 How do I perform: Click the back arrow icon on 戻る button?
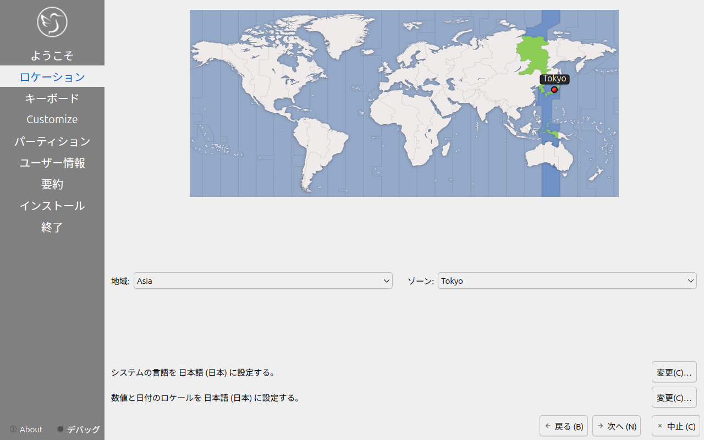(548, 426)
